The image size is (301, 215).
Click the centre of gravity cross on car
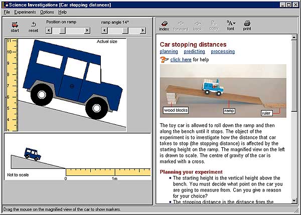[x=72, y=86]
